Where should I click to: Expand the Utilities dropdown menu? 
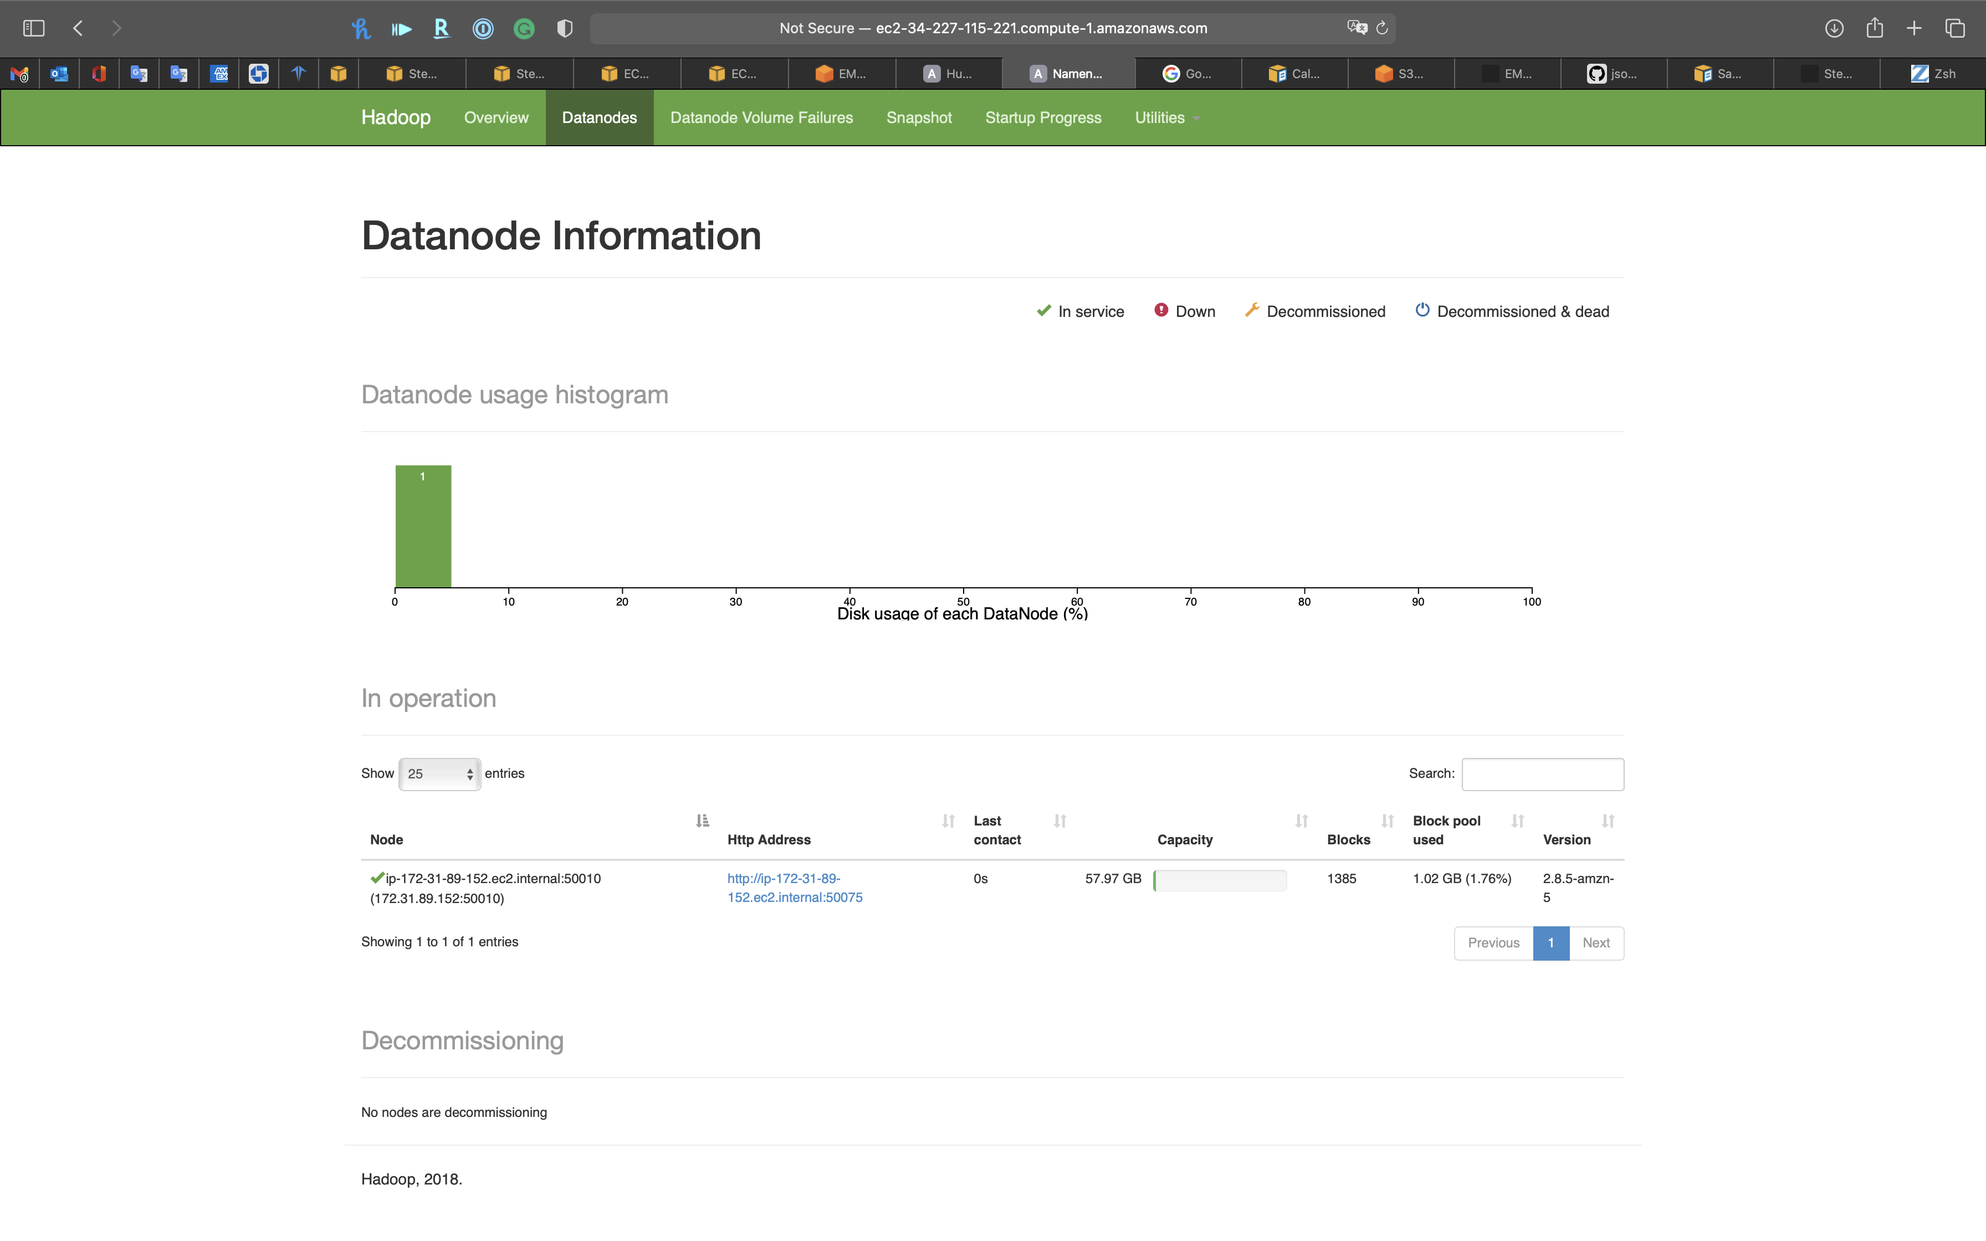(x=1166, y=117)
